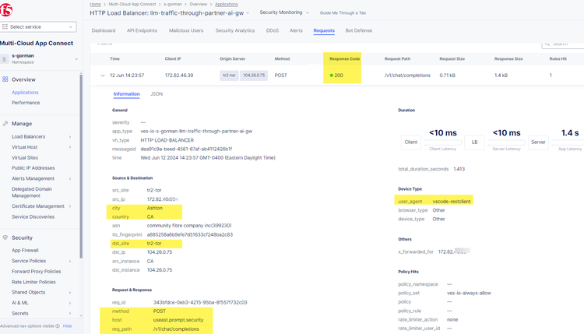The width and height of the screenshot is (584, 334).
Task: Select the Information detail tab
Action: click(x=127, y=94)
